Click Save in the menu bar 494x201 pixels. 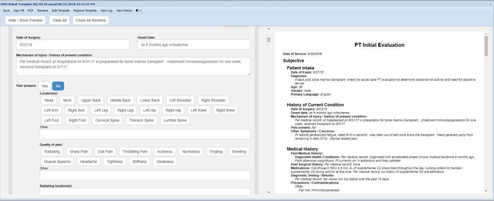tap(6, 10)
